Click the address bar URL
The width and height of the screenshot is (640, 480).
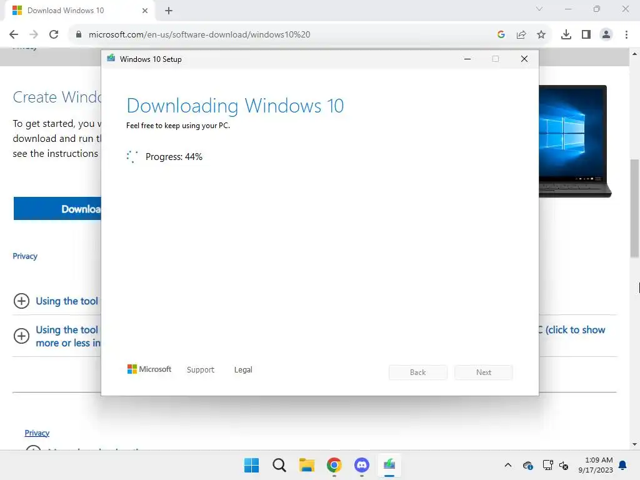point(199,34)
